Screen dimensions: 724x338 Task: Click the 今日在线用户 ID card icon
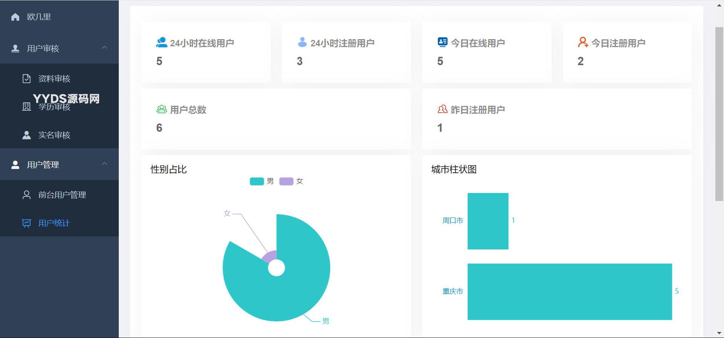click(442, 42)
